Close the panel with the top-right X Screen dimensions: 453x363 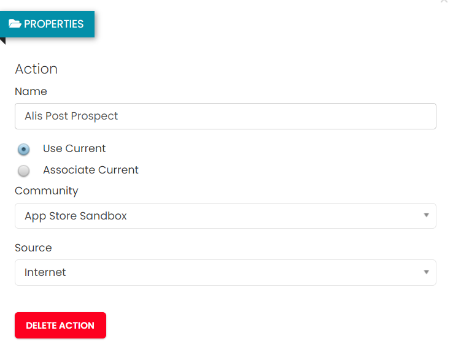(444, 1)
